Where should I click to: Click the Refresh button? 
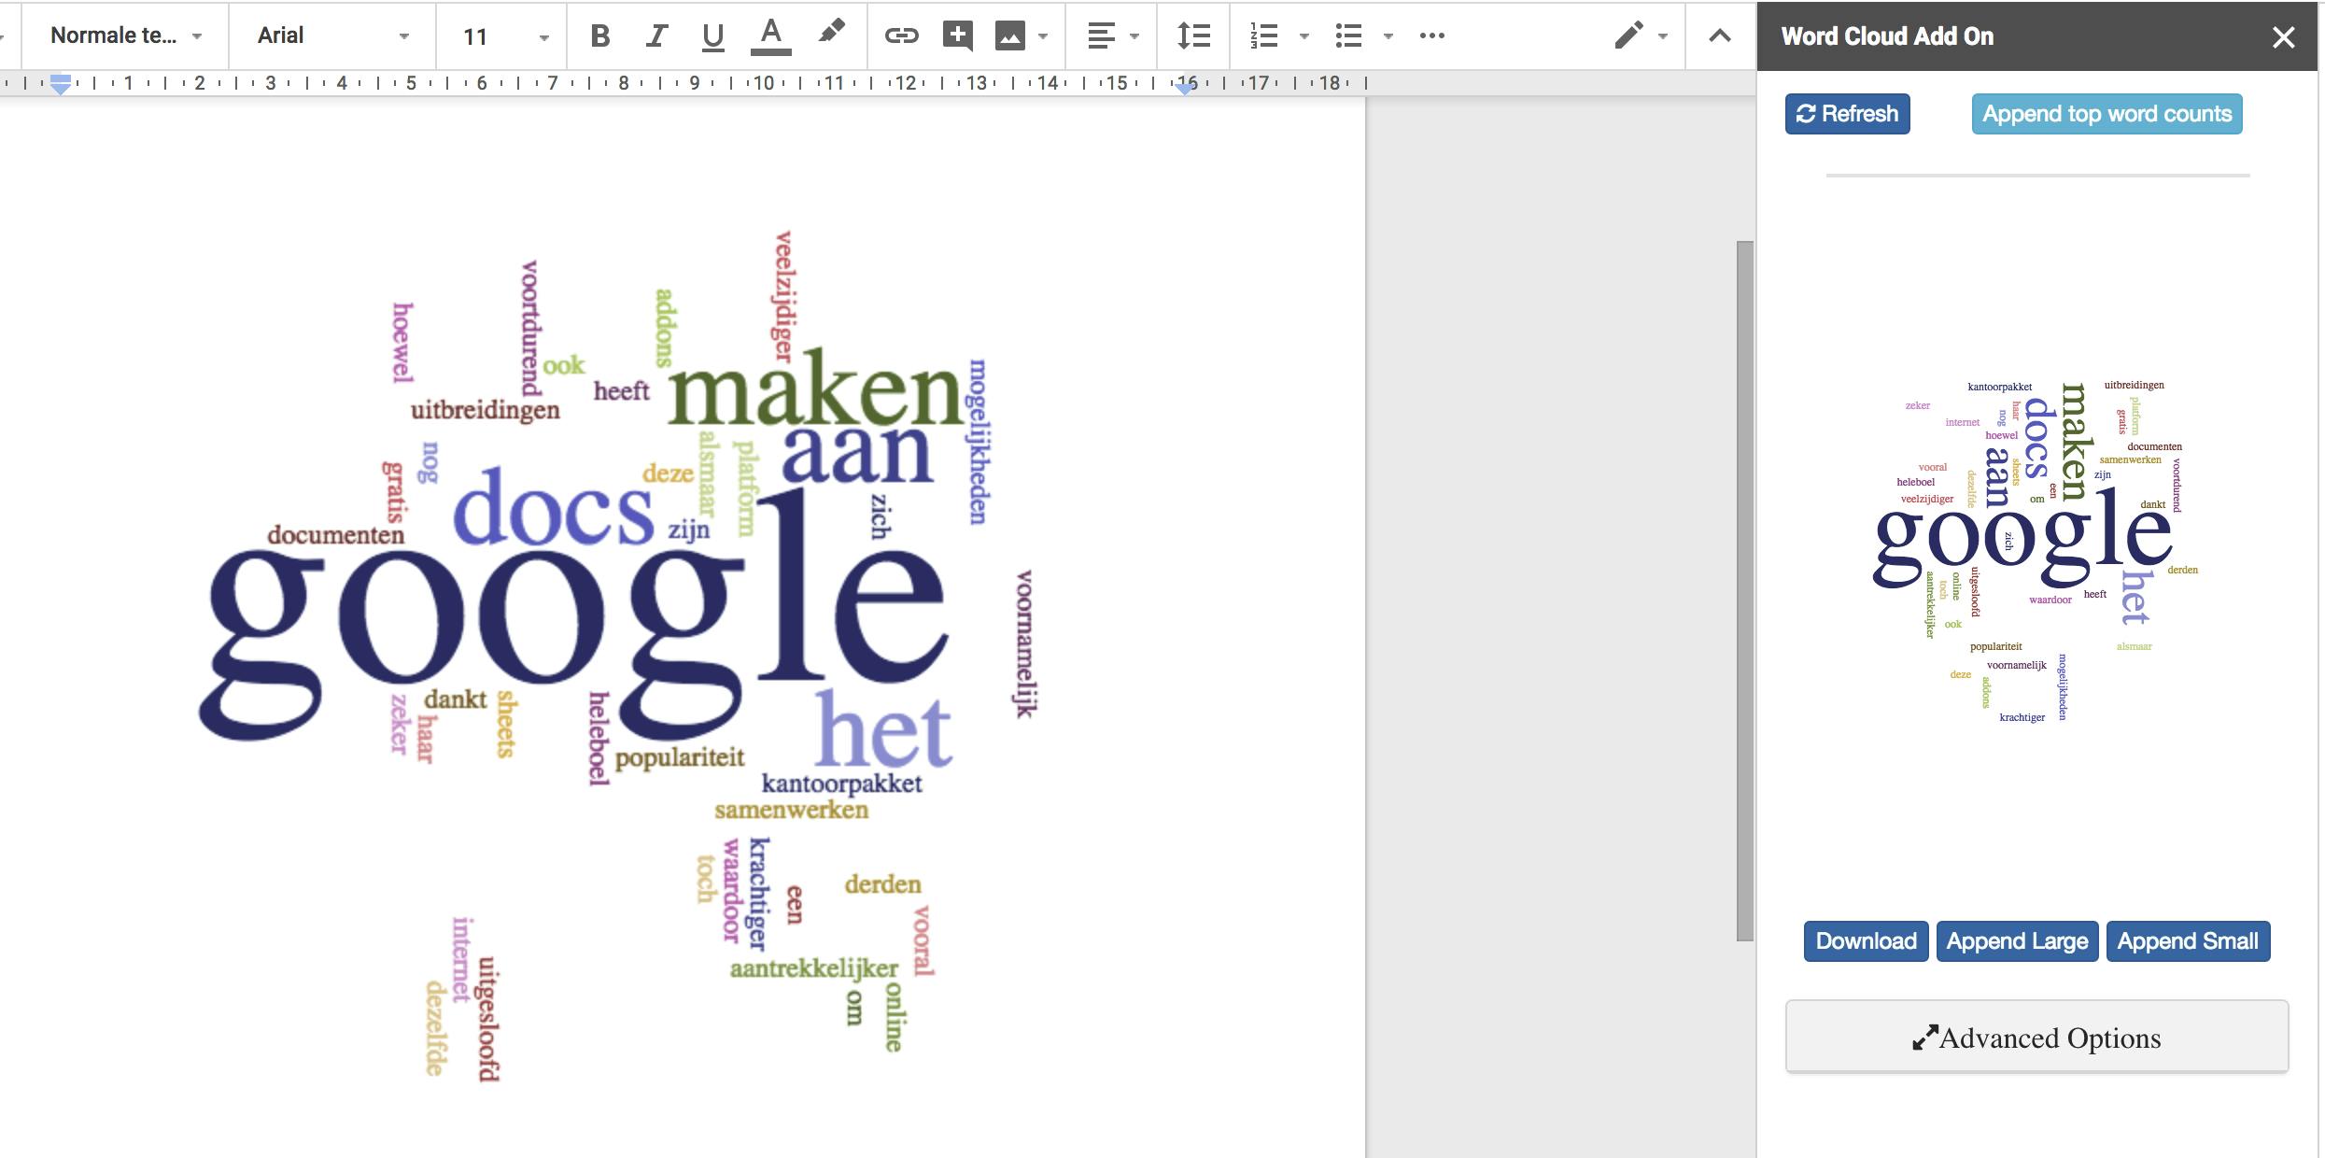point(1847,114)
